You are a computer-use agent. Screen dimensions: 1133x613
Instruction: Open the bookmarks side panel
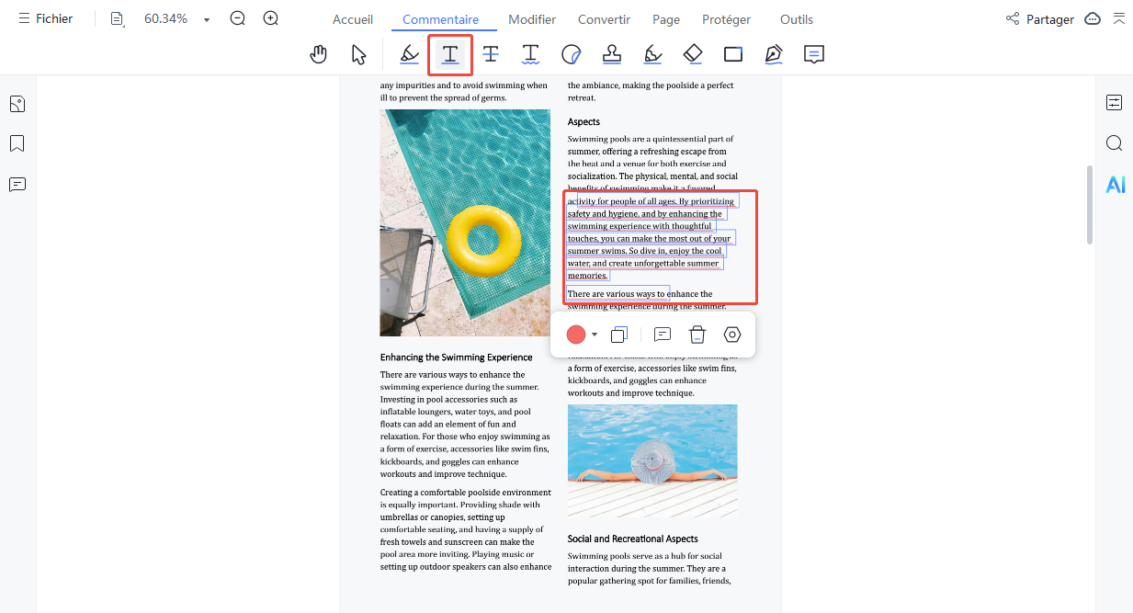tap(17, 144)
